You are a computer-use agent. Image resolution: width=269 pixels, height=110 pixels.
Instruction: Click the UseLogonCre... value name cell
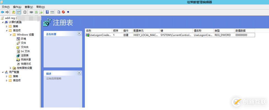(203, 35)
